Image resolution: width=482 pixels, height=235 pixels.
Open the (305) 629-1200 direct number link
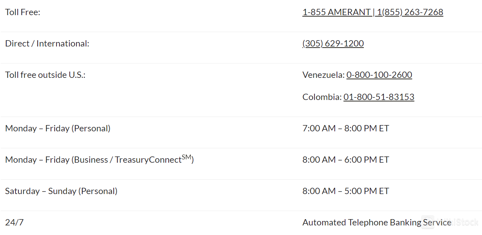[x=333, y=44]
